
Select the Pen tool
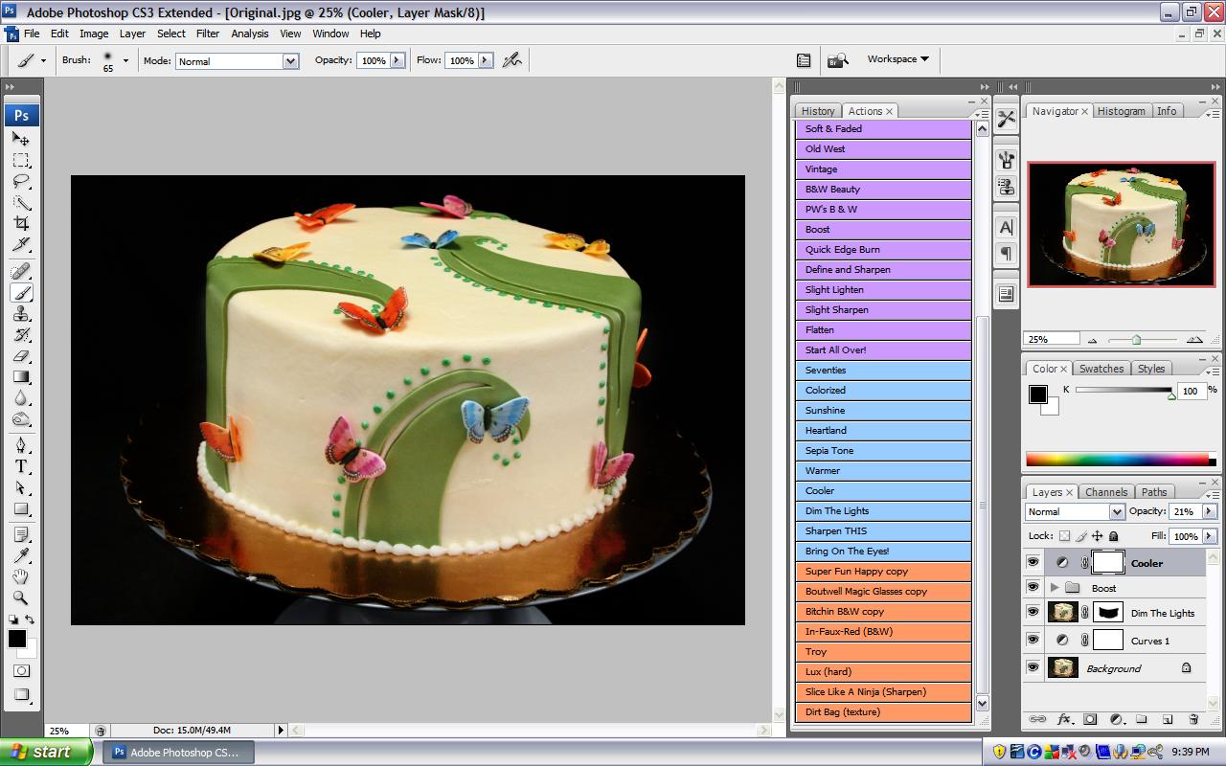(21, 445)
